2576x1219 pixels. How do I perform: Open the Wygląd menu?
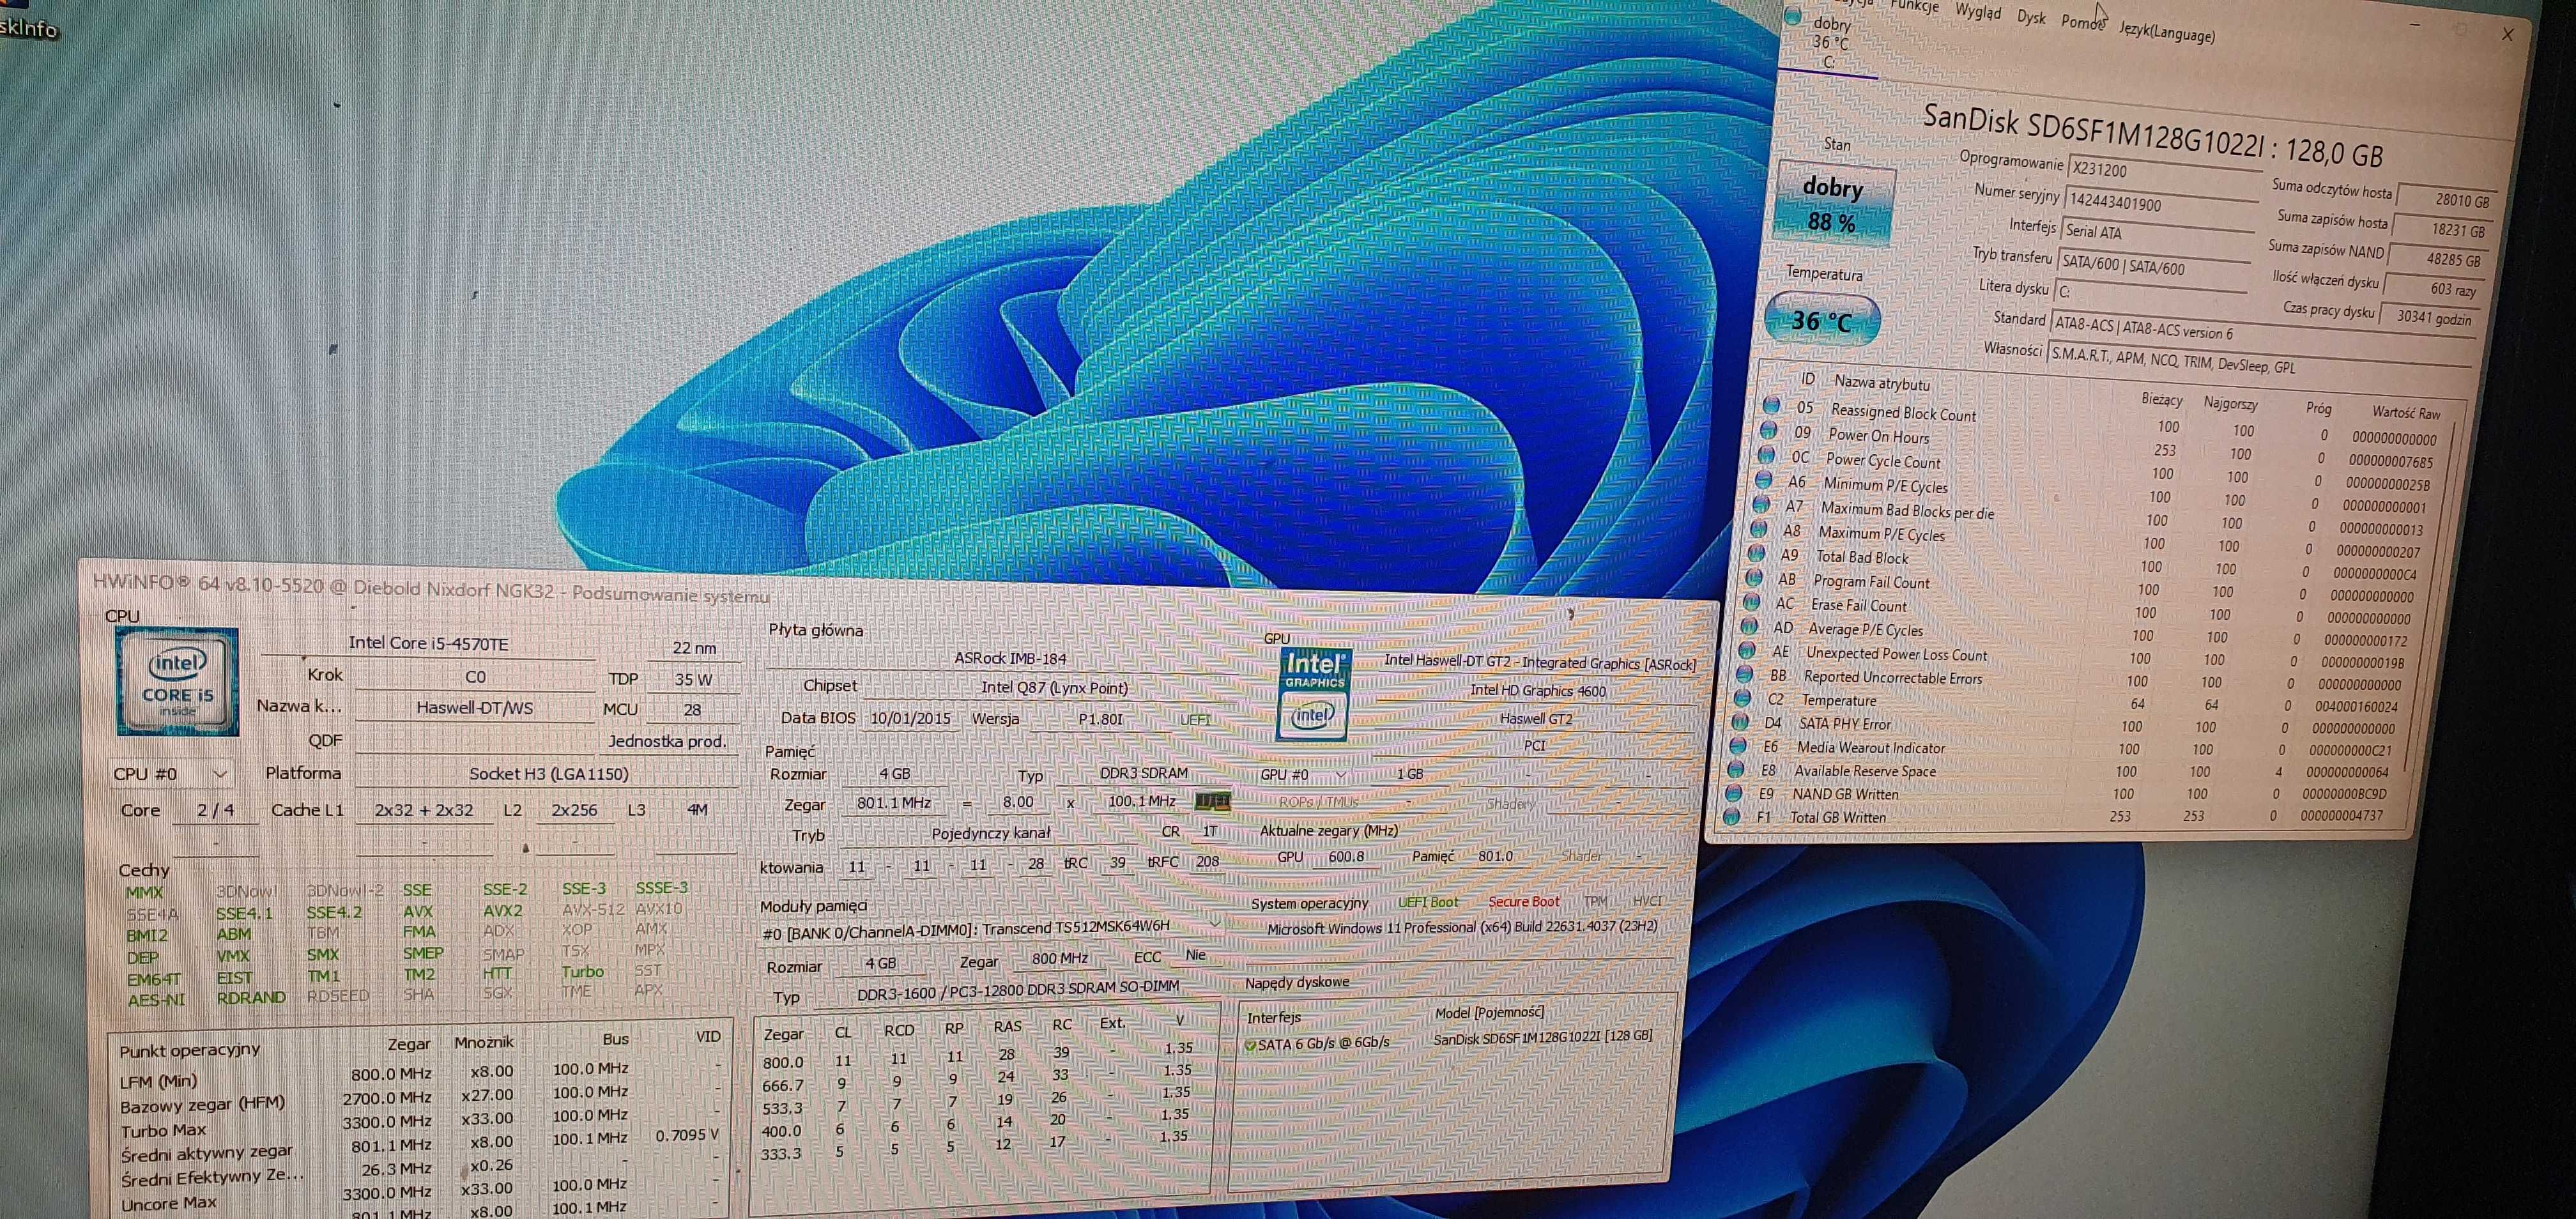1978,12
